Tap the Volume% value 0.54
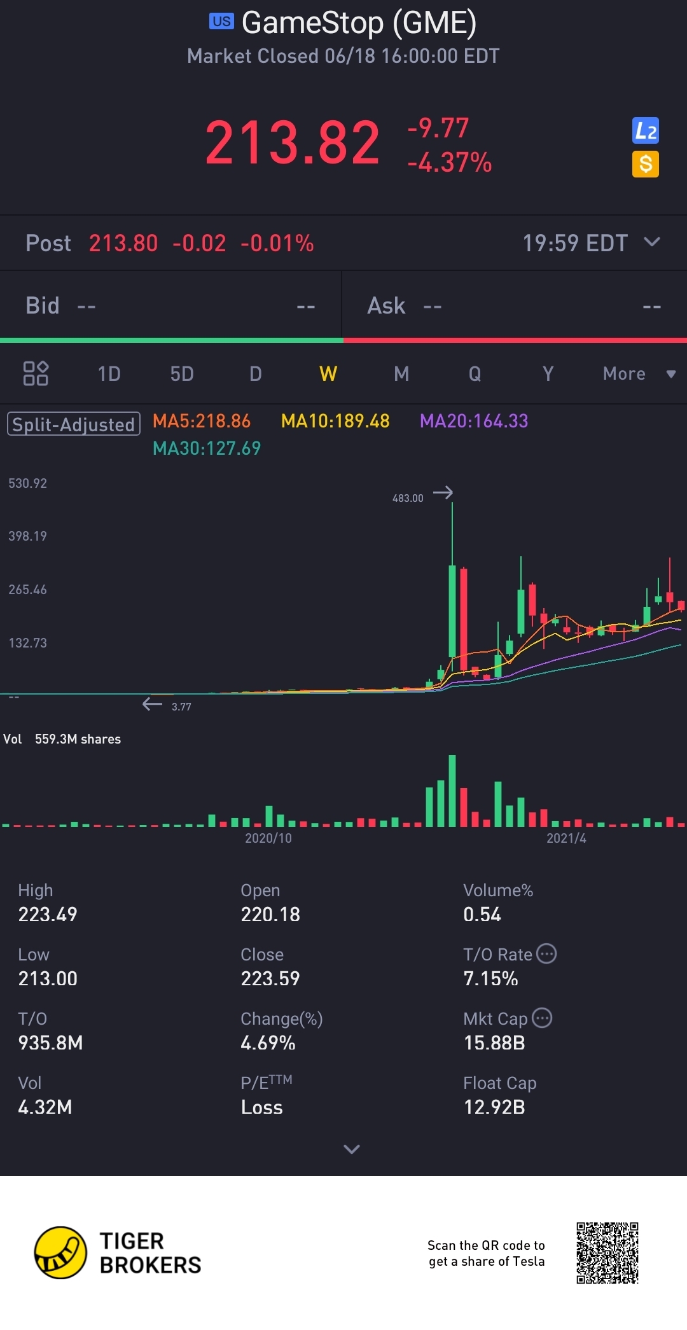Screen dimensions: 687x1330 482,915
